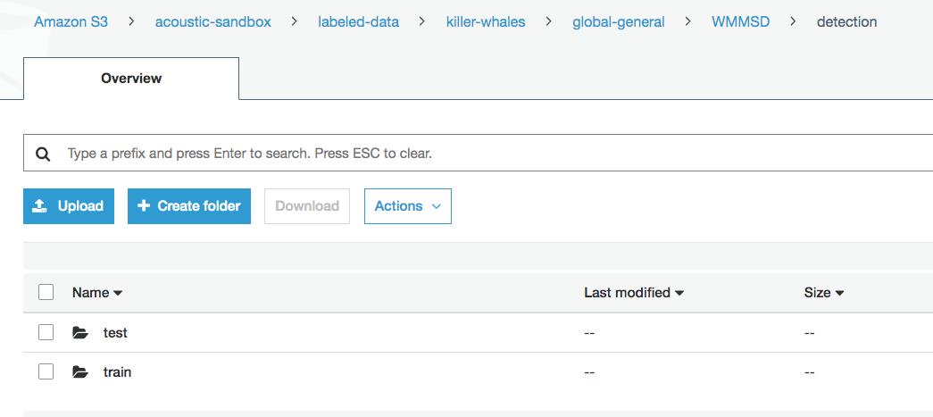The width and height of the screenshot is (933, 417).
Task: Click the magnifier search icon
Action: [x=43, y=154]
